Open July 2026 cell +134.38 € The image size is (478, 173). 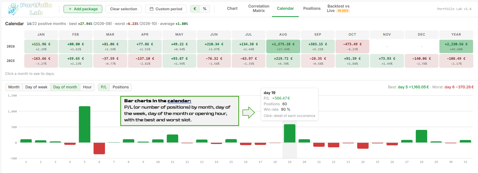tap(249, 46)
